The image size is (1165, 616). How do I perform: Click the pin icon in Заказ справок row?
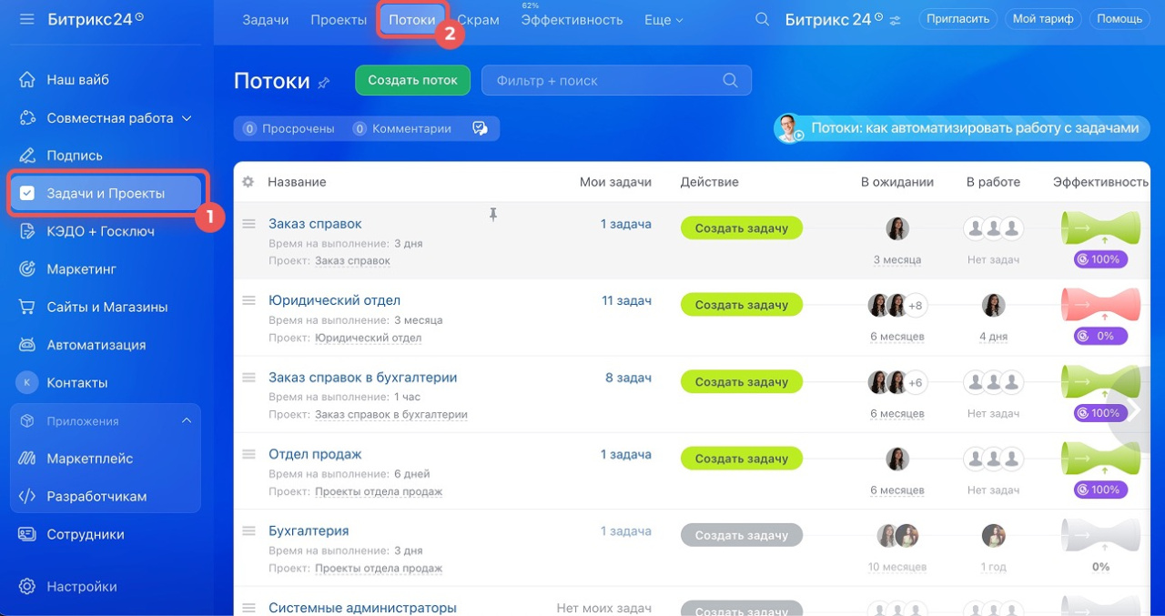tap(492, 215)
